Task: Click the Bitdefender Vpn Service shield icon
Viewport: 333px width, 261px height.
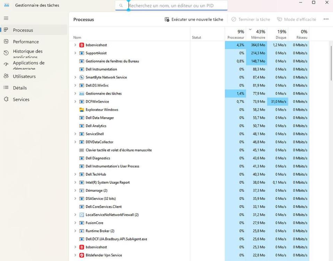Action: click(82, 255)
